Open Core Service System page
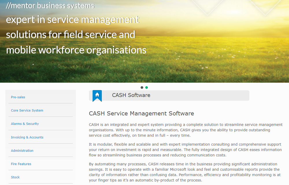 coord(27,110)
